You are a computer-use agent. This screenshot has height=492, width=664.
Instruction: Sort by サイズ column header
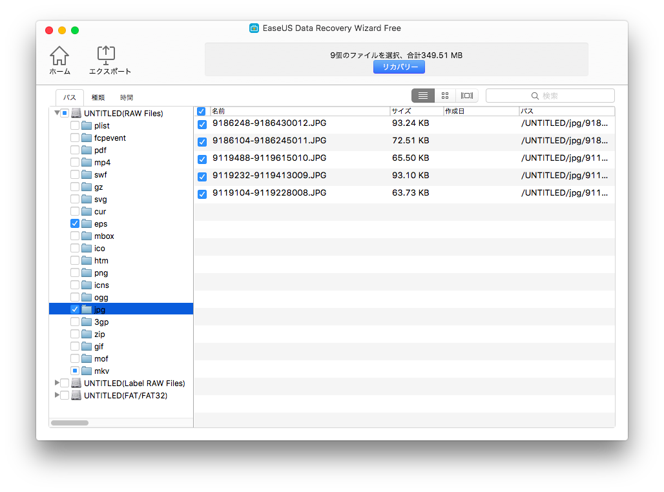tap(416, 111)
